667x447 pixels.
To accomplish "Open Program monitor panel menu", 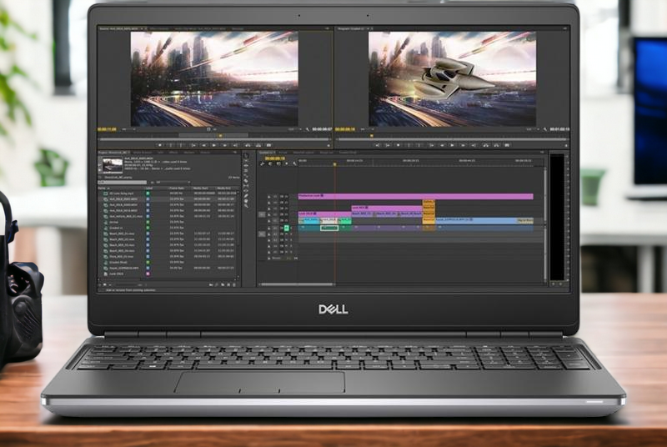I will click(x=565, y=28).
